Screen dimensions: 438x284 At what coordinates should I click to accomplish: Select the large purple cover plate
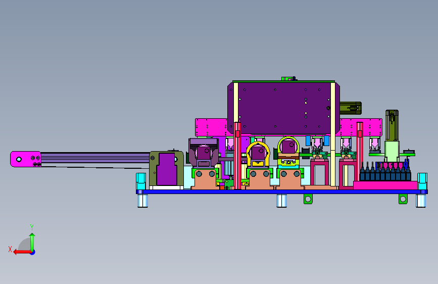pos(283,109)
